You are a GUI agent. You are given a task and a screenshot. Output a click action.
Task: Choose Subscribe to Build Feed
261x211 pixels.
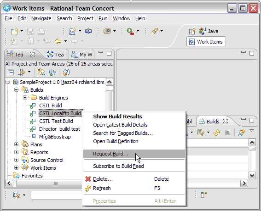point(134,166)
